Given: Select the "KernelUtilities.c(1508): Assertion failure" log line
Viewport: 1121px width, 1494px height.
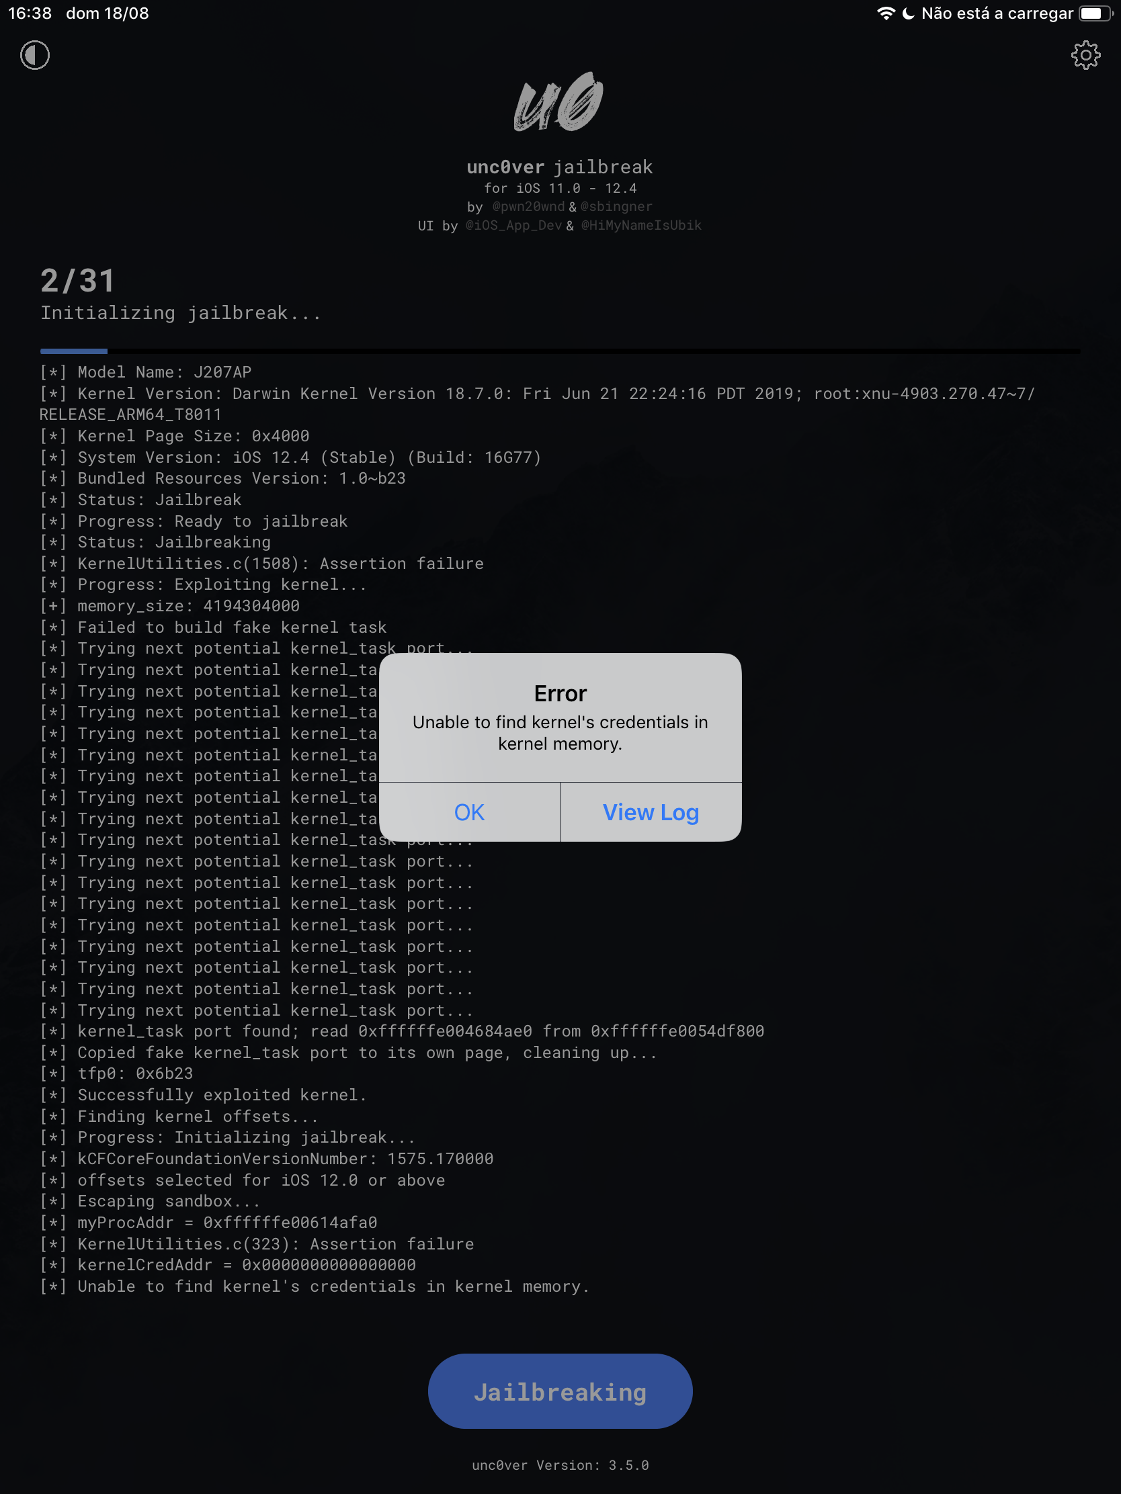Looking at the screenshot, I should [x=261, y=564].
